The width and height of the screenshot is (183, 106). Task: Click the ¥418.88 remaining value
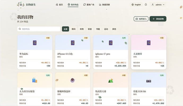[46, 103]
